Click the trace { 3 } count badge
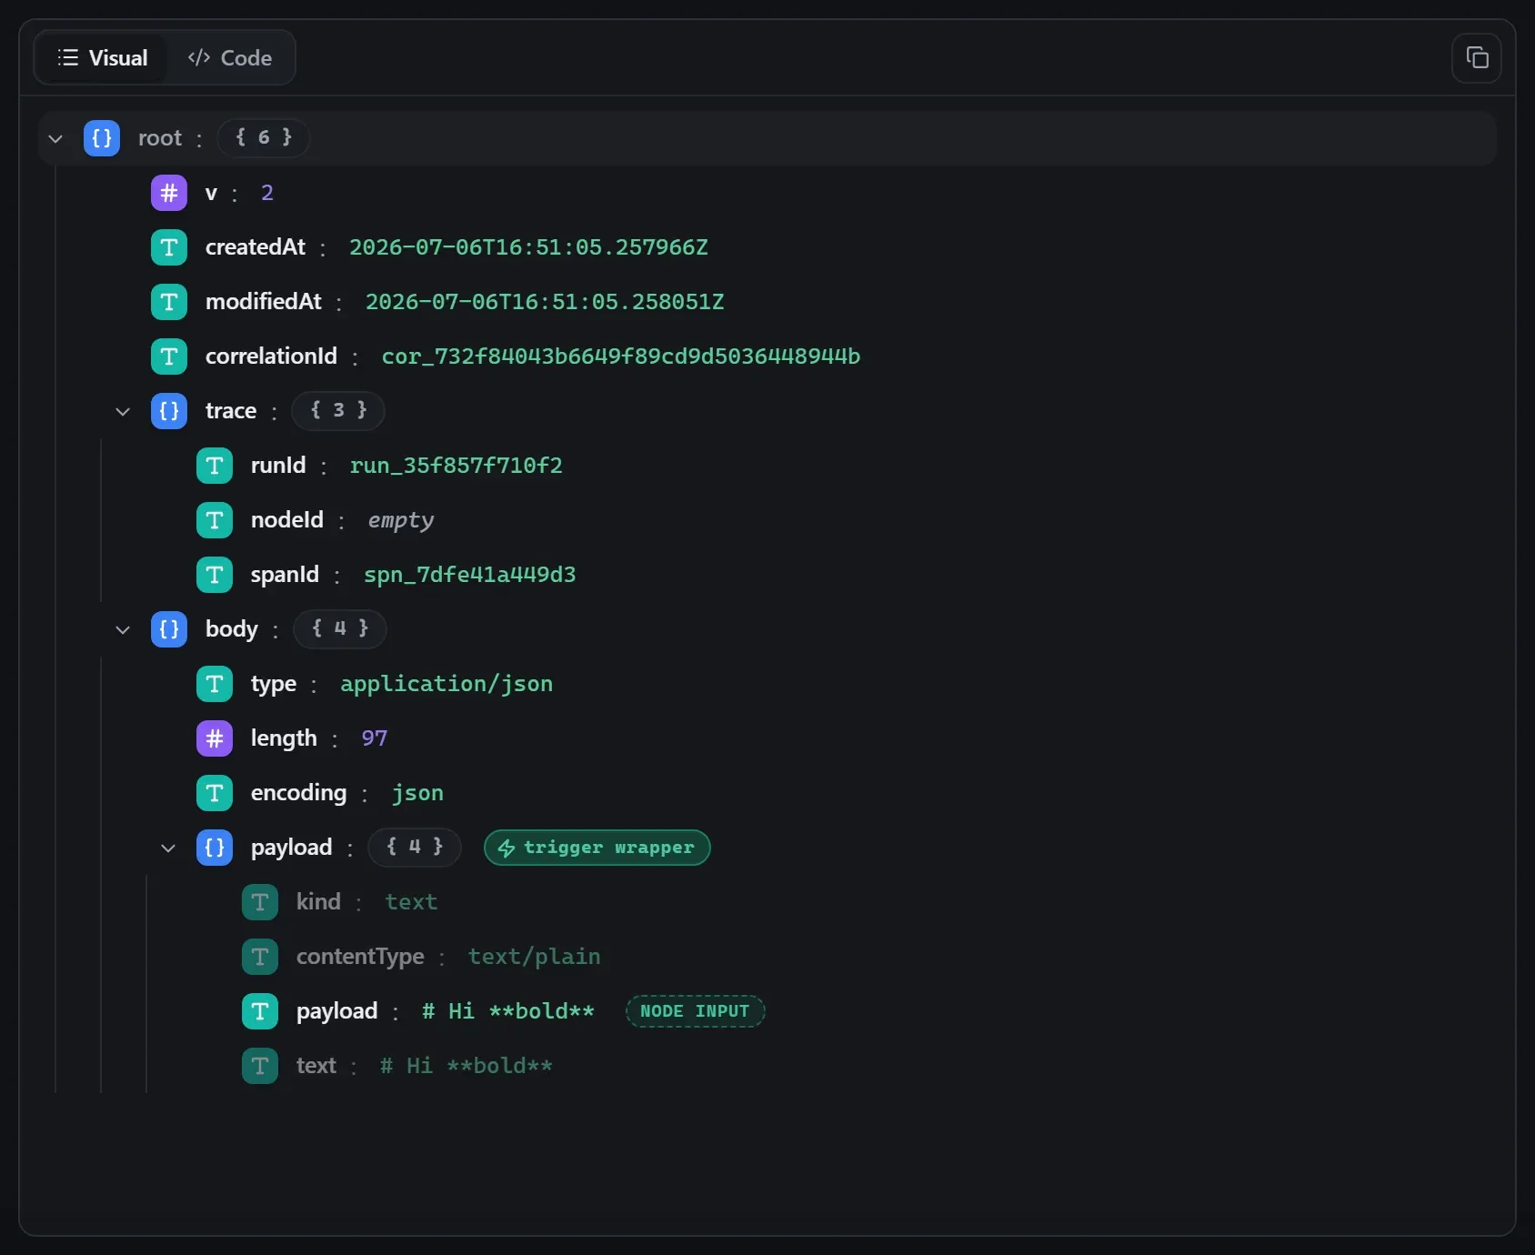This screenshot has width=1535, height=1255. click(x=338, y=411)
